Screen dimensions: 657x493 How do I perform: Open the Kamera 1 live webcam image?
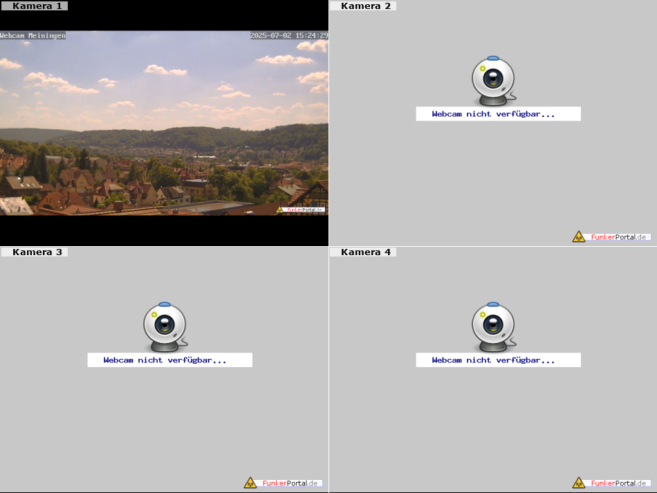(x=164, y=123)
